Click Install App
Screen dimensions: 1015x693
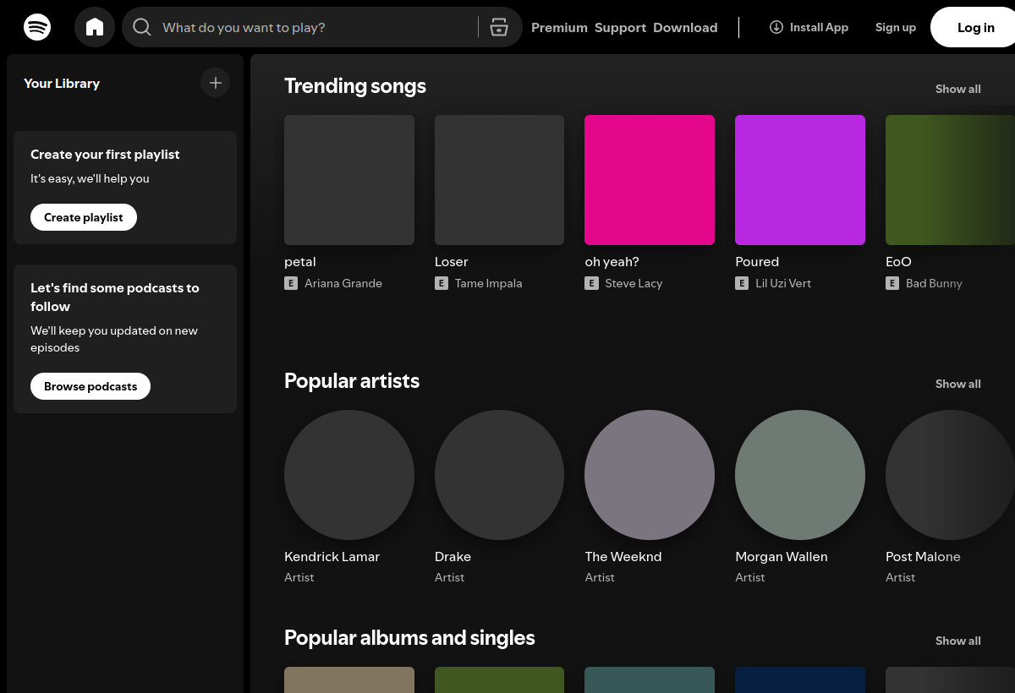(x=809, y=27)
